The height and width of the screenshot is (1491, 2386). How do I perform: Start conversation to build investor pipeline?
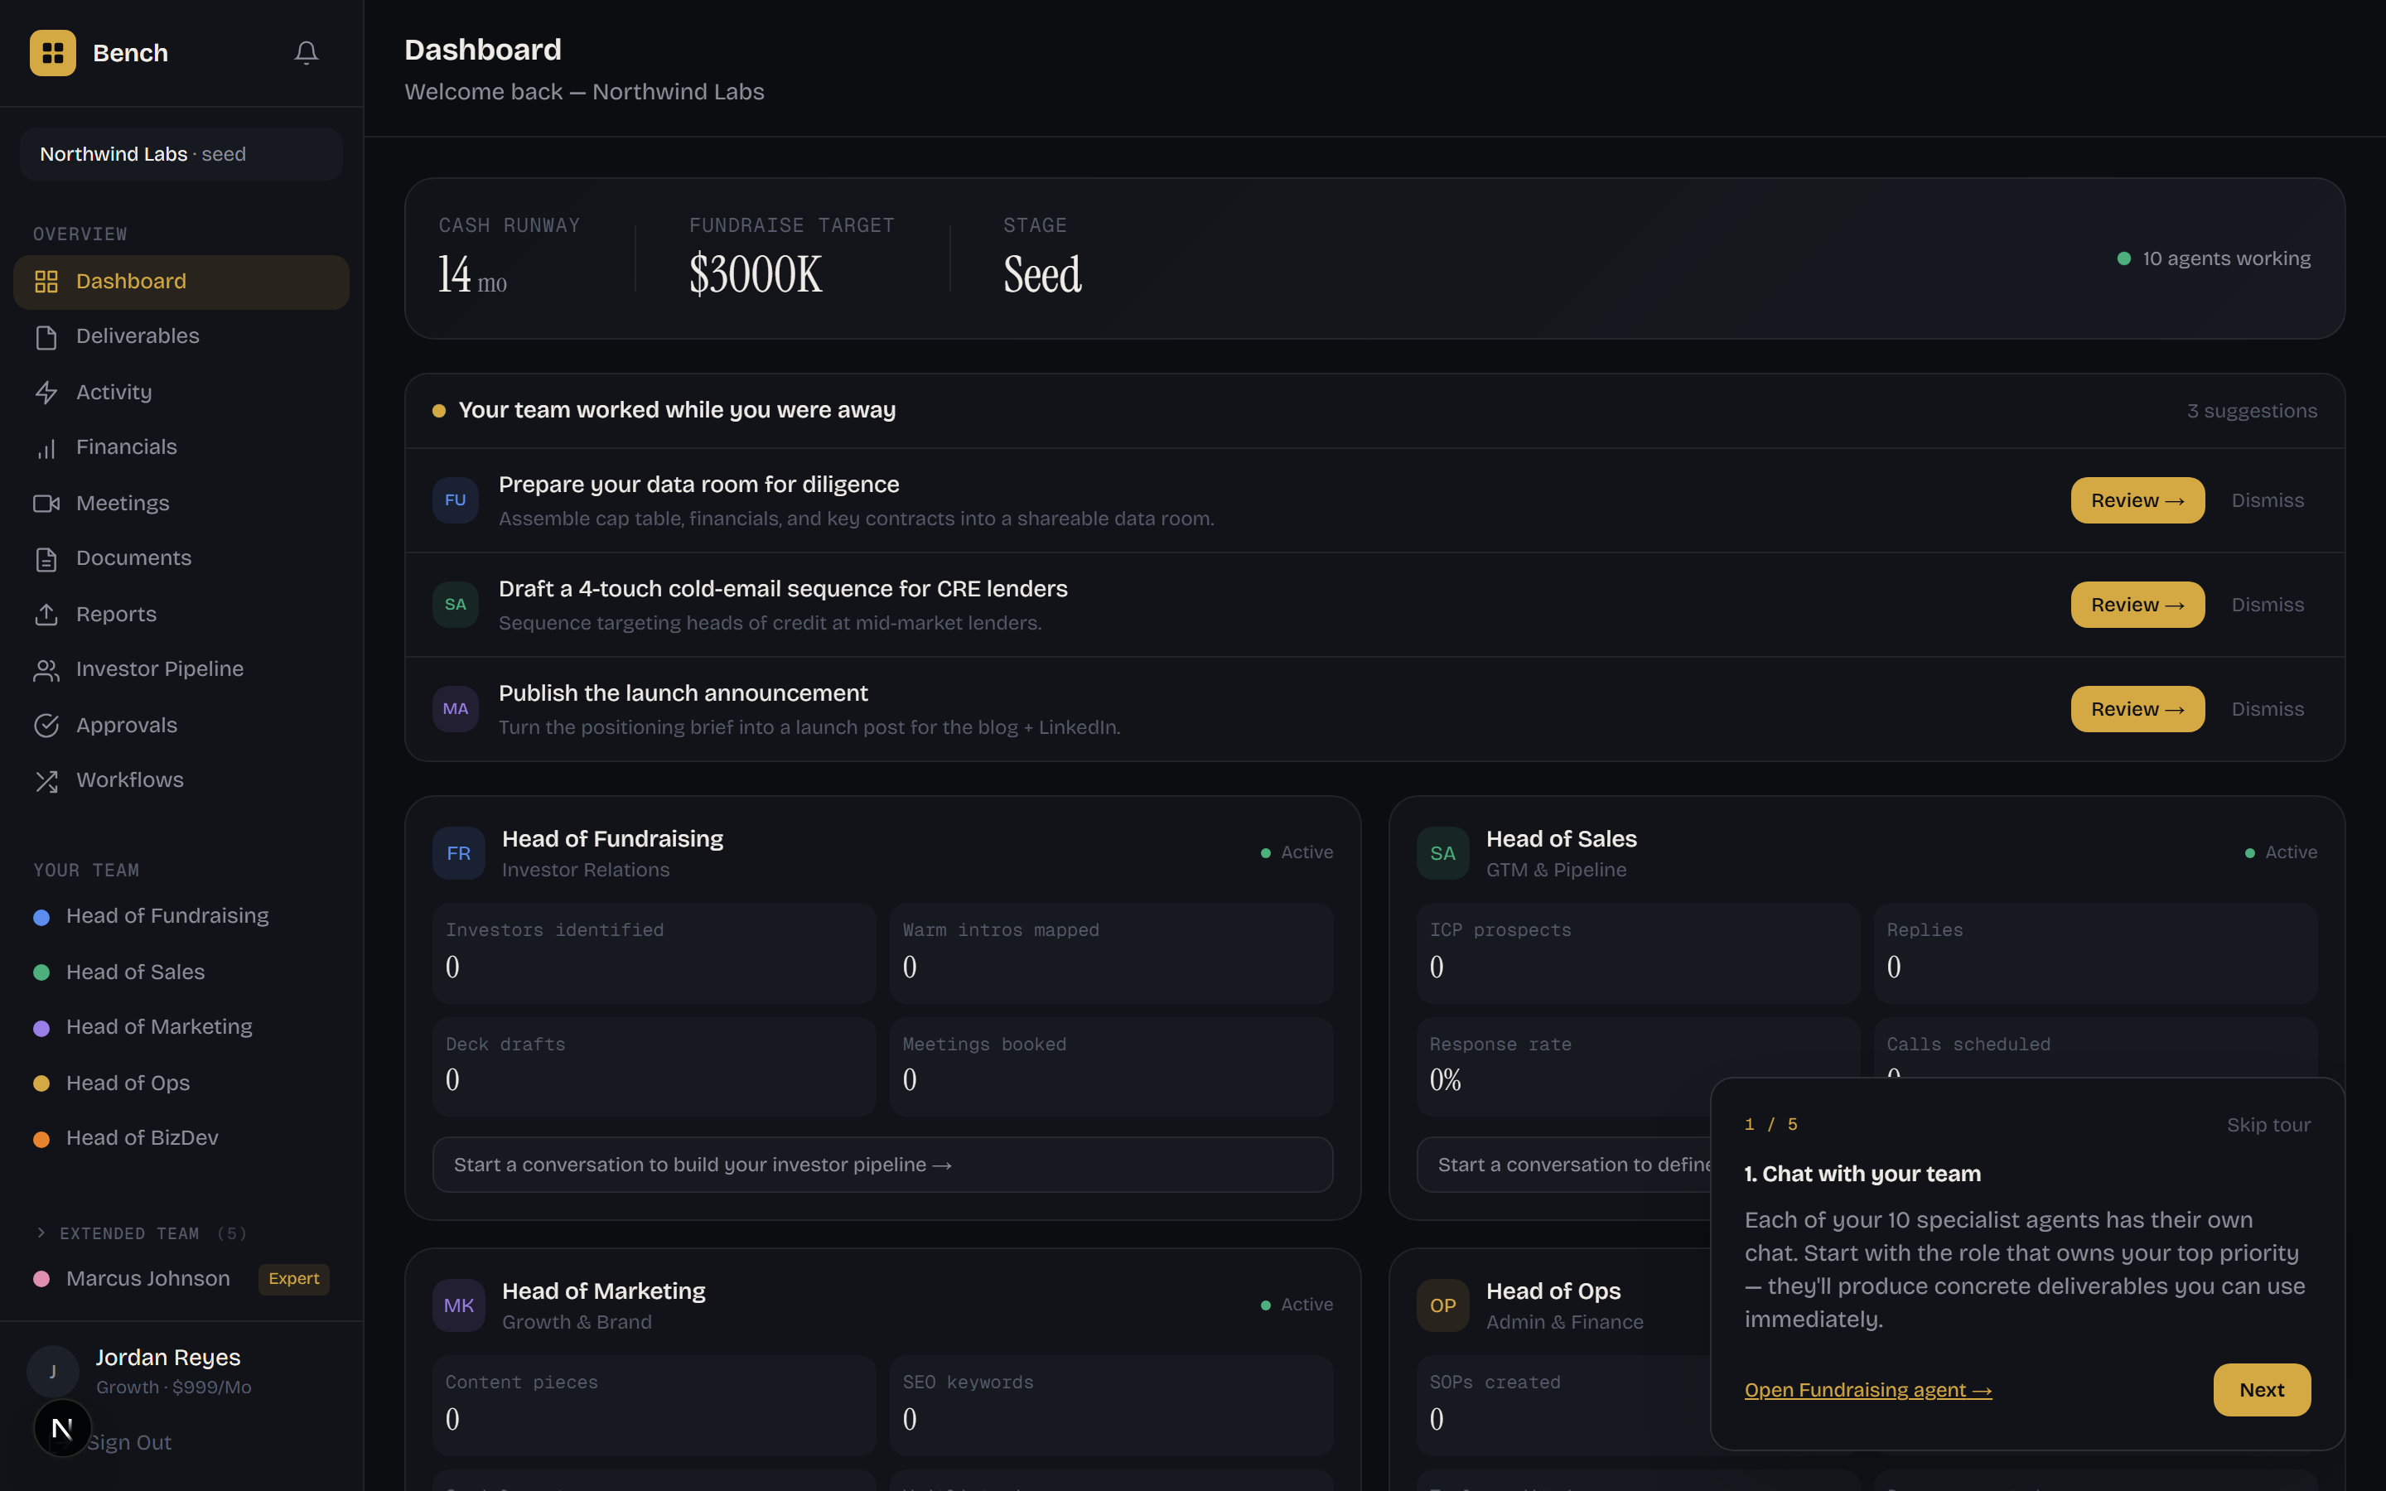pyautogui.click(x=882, y=1165)
